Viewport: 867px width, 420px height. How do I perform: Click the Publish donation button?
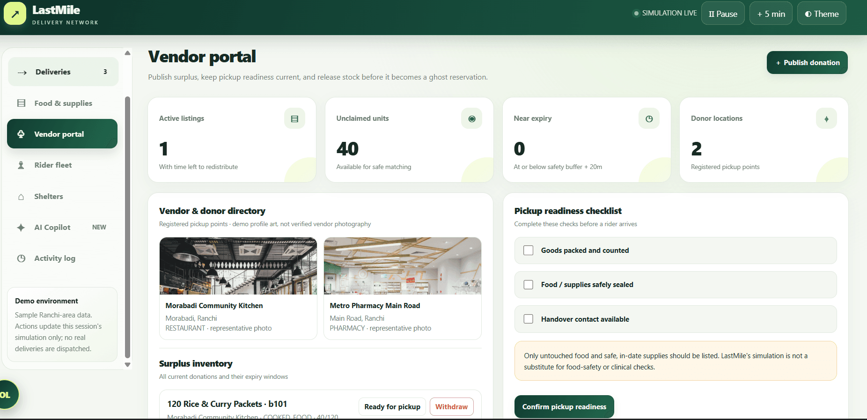[x=807, y=63]
